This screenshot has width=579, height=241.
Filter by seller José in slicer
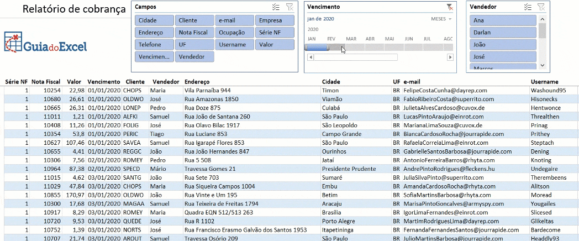pos(503,56)
